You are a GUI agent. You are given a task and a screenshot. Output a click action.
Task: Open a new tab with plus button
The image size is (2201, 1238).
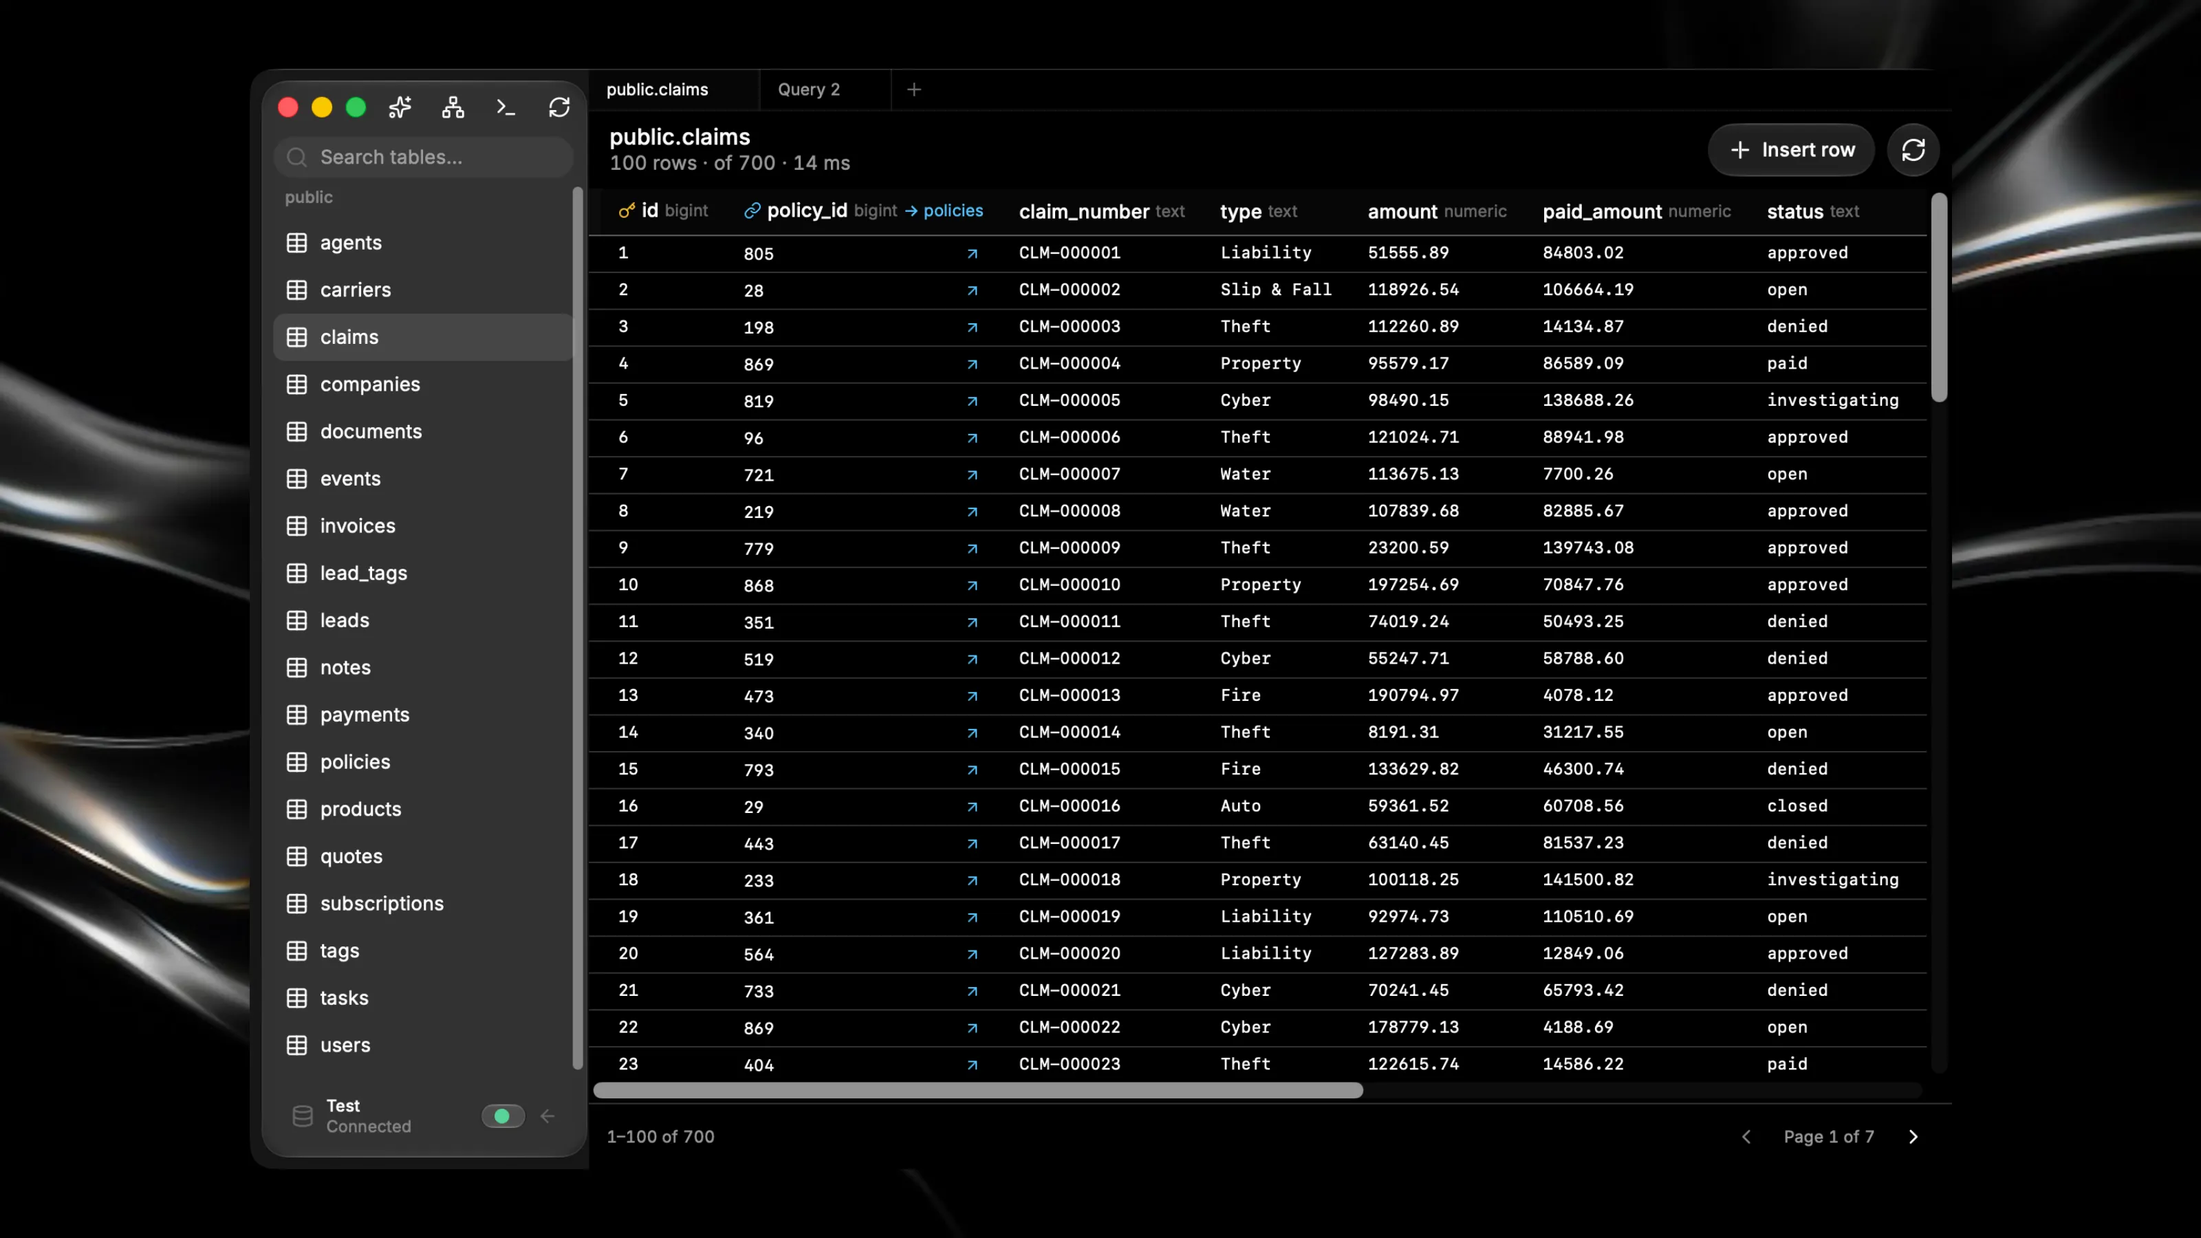(914, 89)
